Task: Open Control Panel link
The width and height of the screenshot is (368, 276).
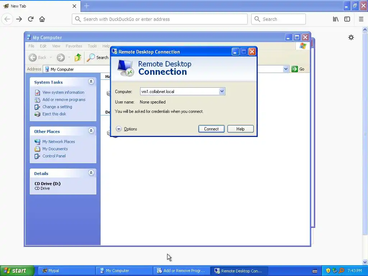Action: [x=54, y=156]
